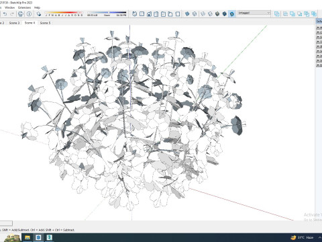Open File Explorer from taskbar
This screenshot has height=242, width=322.
28,237
